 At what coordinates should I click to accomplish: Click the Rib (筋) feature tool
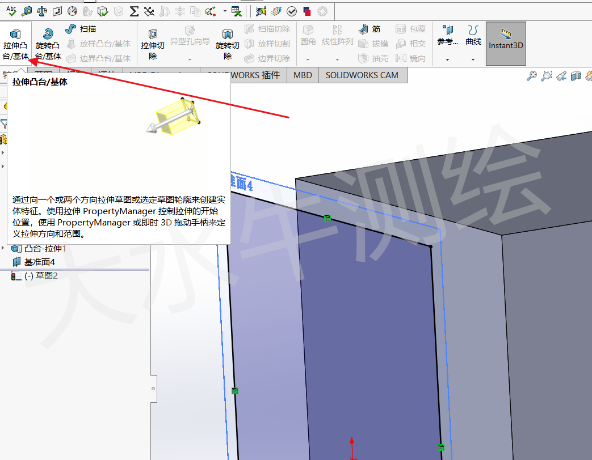(370, 29)
